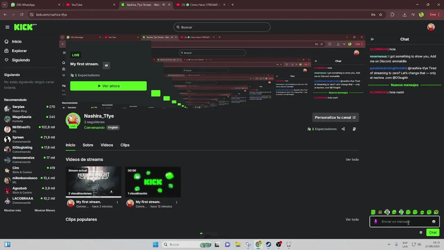Open Chrome media control icon

point(413,15)
